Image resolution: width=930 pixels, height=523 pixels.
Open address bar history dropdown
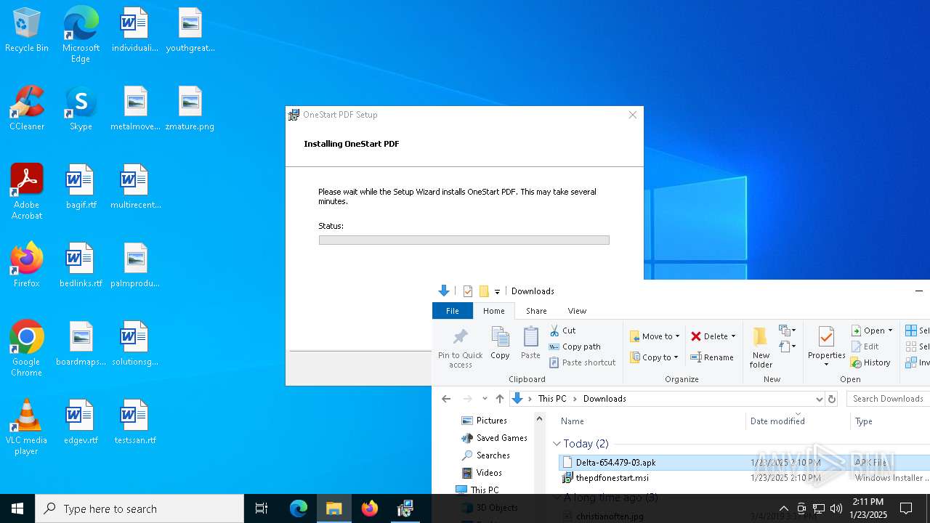(x=820, y=399)
